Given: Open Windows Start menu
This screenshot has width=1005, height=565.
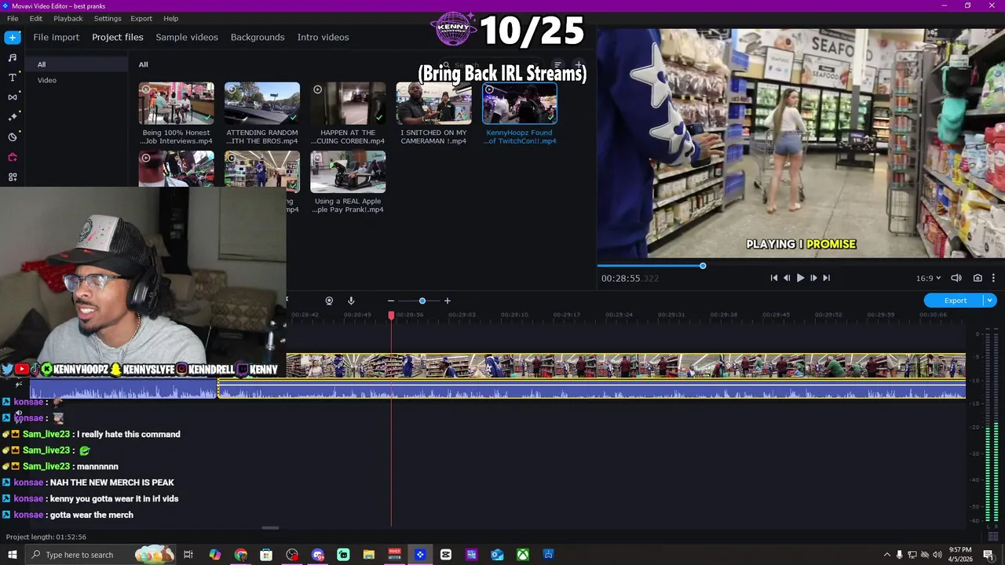Looking at the screenshot, I should tap(12, 555).
